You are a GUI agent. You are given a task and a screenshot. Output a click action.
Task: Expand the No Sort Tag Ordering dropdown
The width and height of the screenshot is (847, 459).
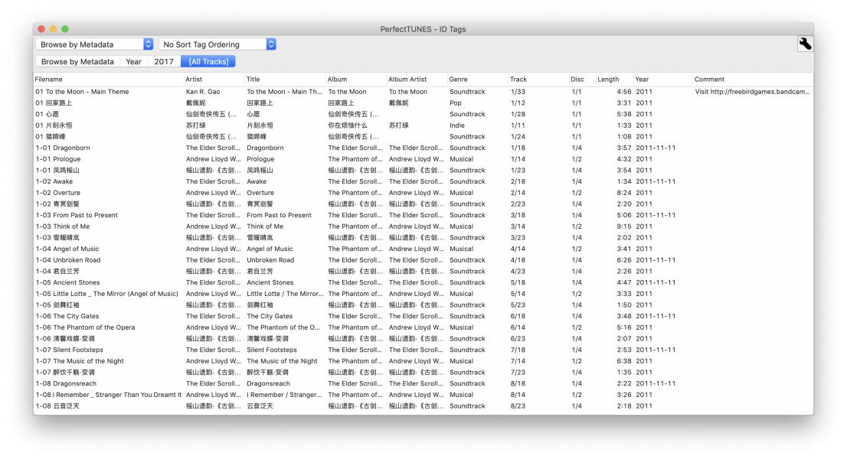click(217, 44)
